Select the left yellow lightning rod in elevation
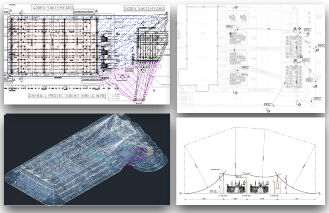This screenshot has height=213, width=329. pos(221,183)
